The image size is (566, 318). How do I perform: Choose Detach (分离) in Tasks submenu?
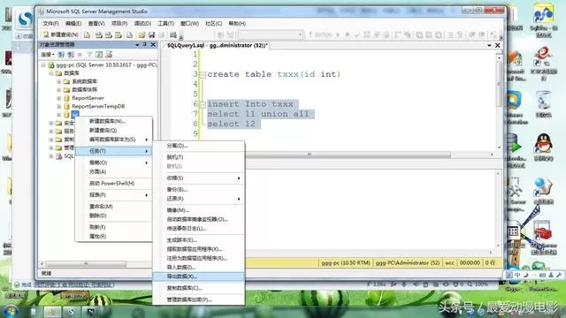click(x=199, y=146)
